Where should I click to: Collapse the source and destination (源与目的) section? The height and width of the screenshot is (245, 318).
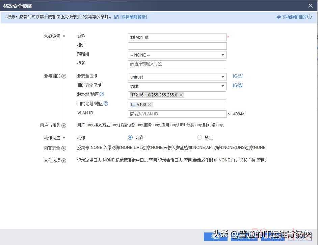[64, 76]
